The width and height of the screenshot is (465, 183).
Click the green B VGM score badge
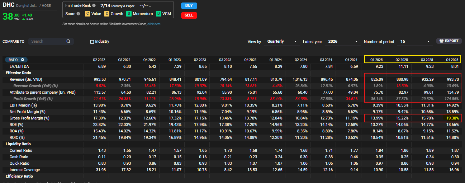pos(158,14)
